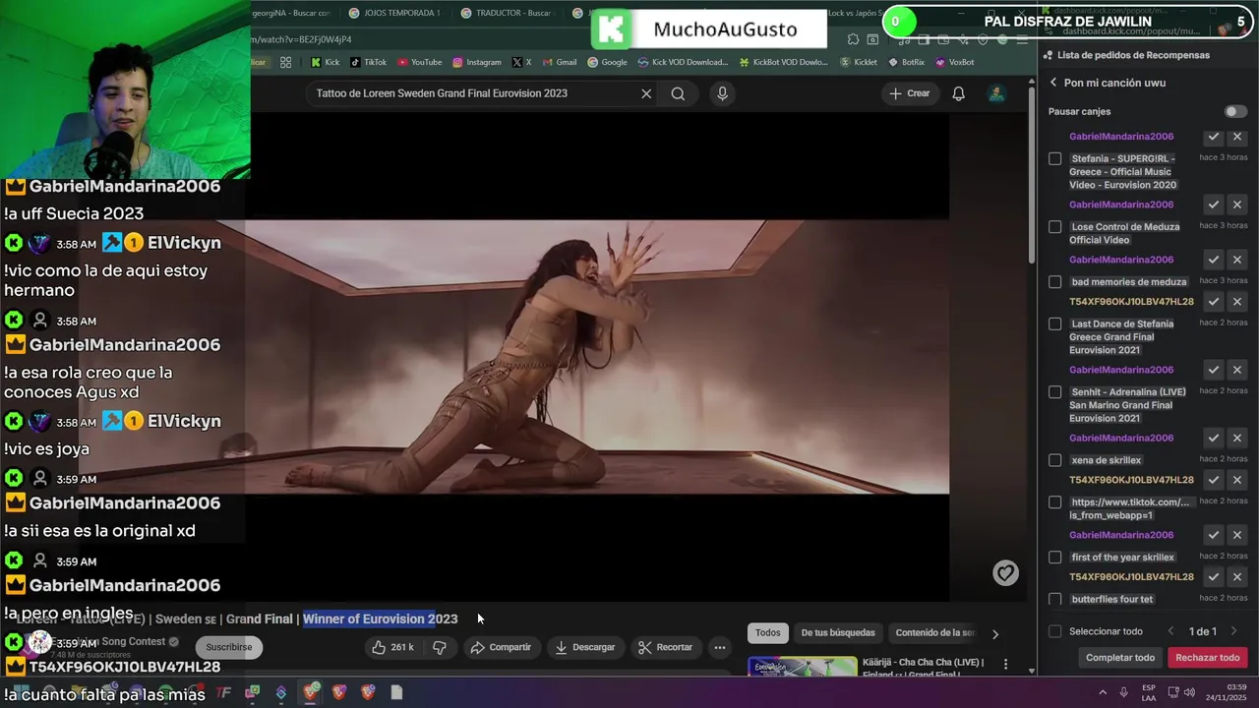Open Kick bookmark in bookmarks bar
The image size is (1259, 708).
click(x=325, y=62)
